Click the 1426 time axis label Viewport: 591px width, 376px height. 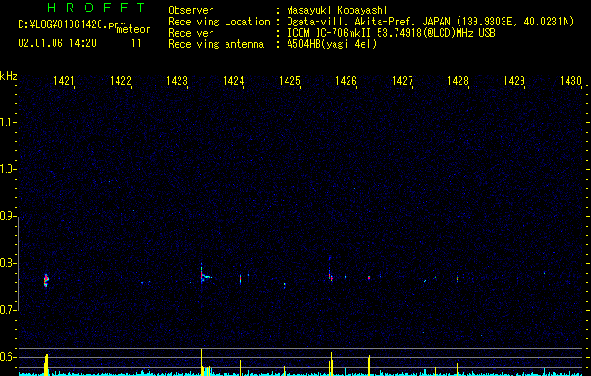click(x=346, y=81)
